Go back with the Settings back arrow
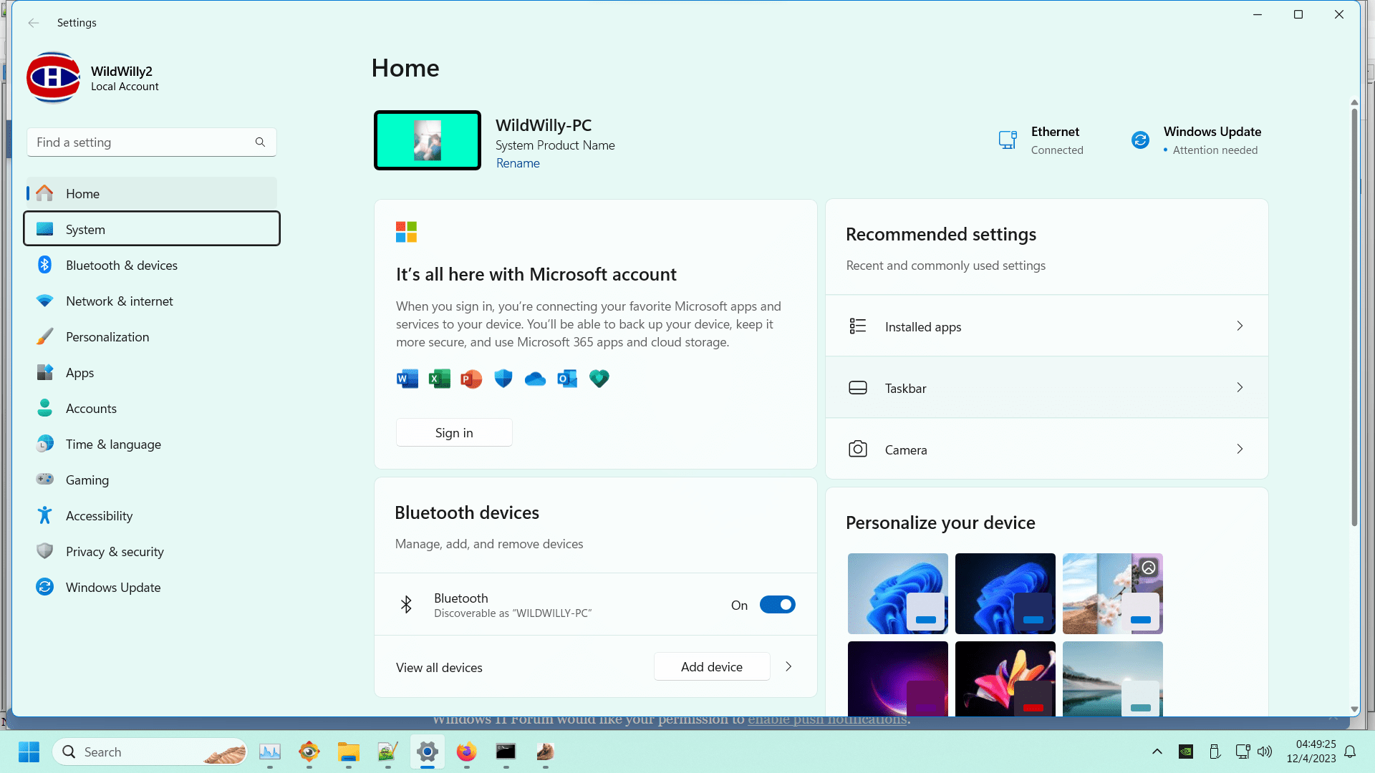Image resolution: width=1375 pixels, height=773 pixels. (x=34, y=23)
